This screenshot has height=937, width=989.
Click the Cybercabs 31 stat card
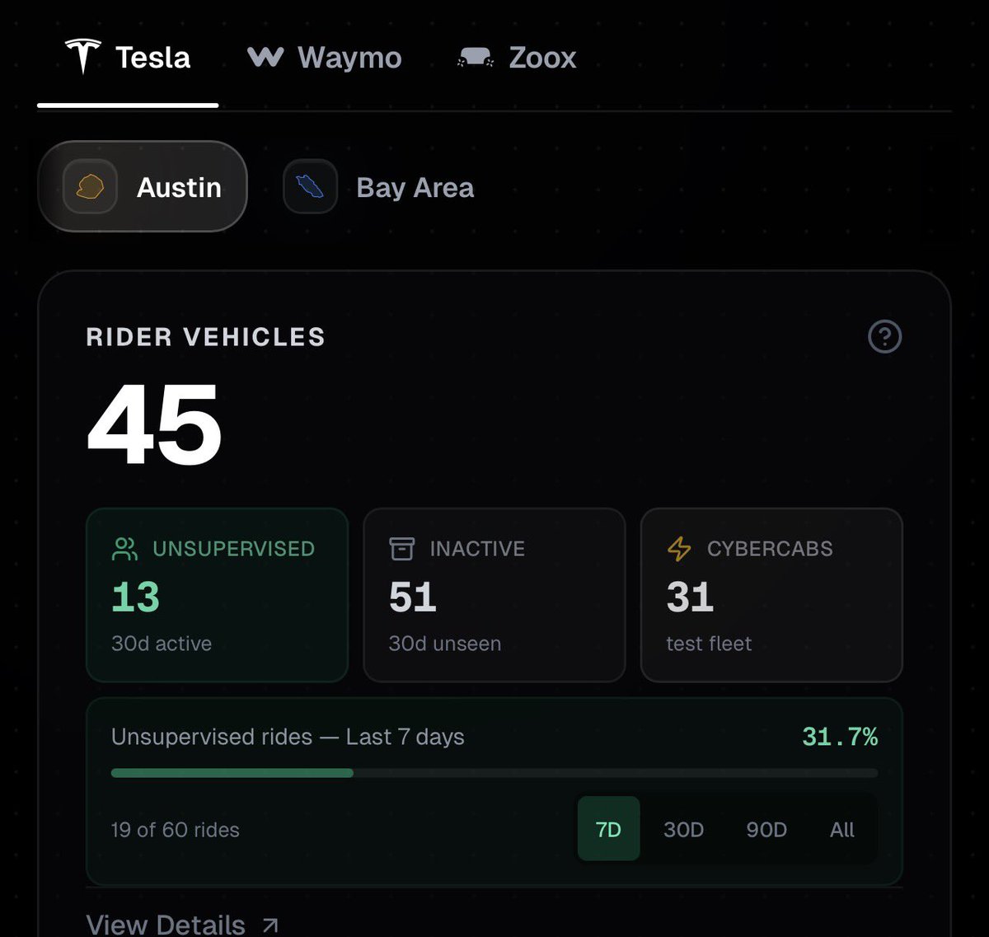[771, 595]
